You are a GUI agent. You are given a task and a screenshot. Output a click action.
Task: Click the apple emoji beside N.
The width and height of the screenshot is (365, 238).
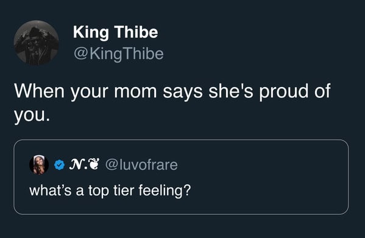[x=94, y=164]
